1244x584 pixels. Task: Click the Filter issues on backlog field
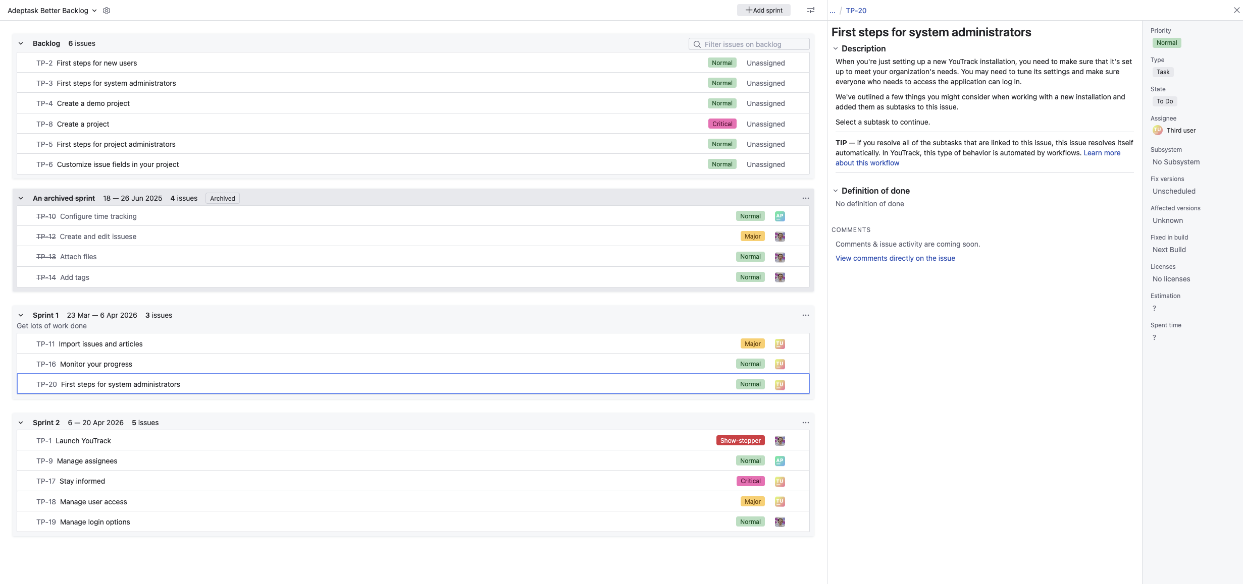[x=749, y=44]
